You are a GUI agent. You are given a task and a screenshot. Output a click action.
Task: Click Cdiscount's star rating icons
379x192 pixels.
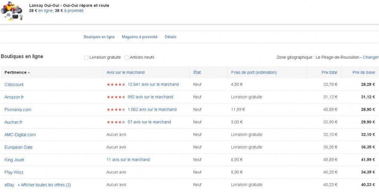point(116,84)
